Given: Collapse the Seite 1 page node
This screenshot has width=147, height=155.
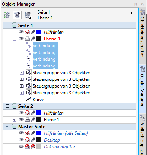Looking at the screenshot, I should point(7,25).
